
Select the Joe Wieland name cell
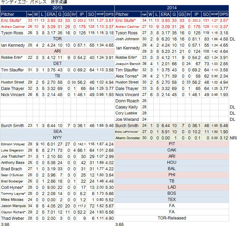128,119
